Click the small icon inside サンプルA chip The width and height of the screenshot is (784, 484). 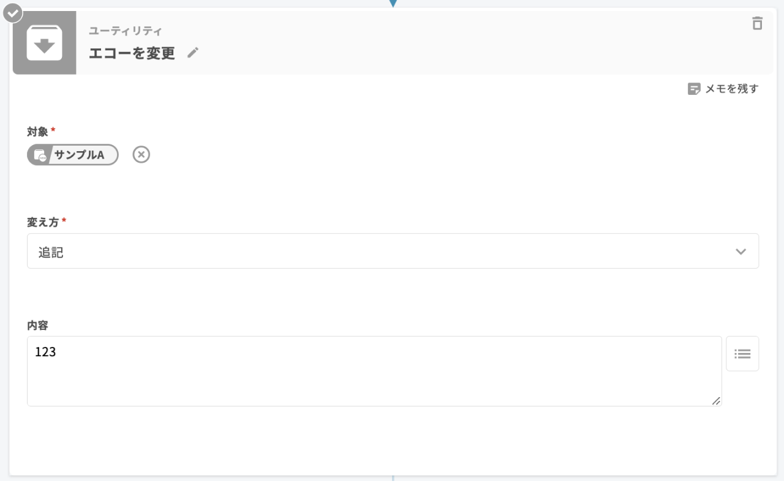tap(40, 155)
